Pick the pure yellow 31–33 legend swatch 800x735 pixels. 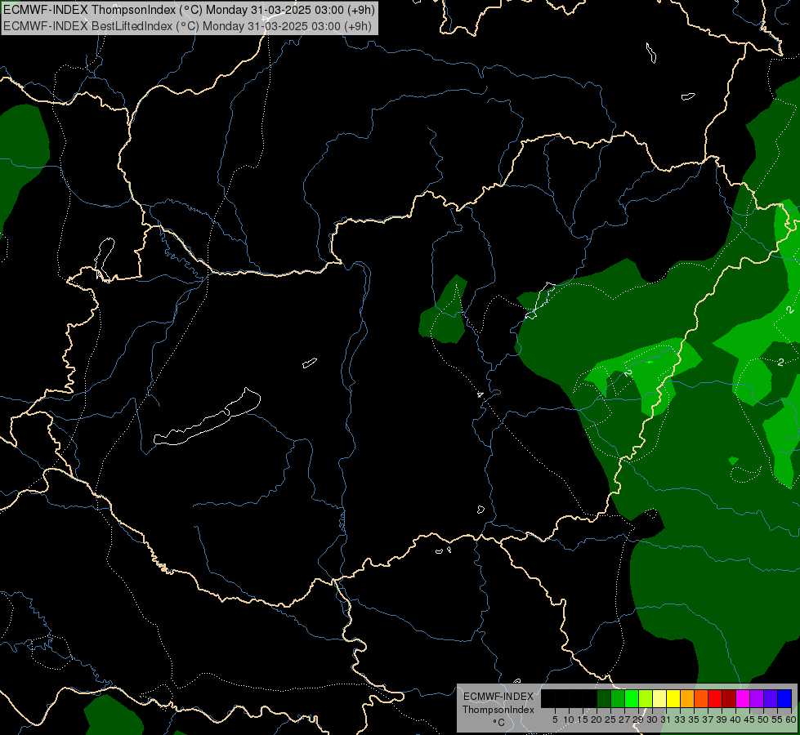(673, 698)
